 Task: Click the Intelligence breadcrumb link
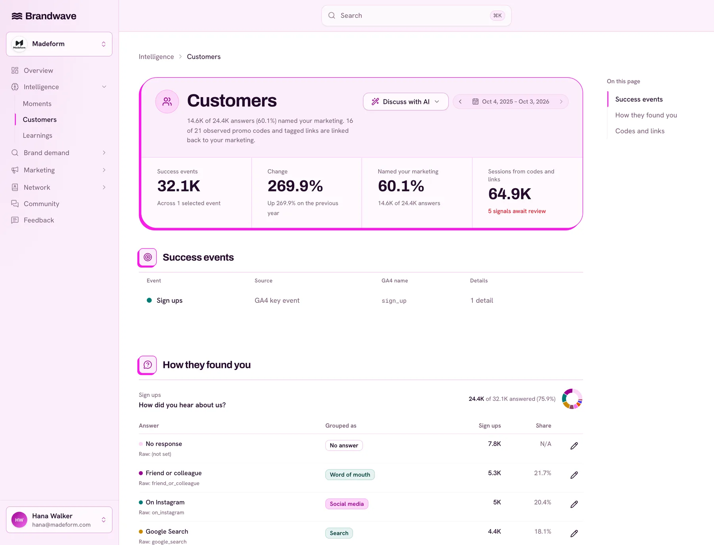tap(156, 57)
